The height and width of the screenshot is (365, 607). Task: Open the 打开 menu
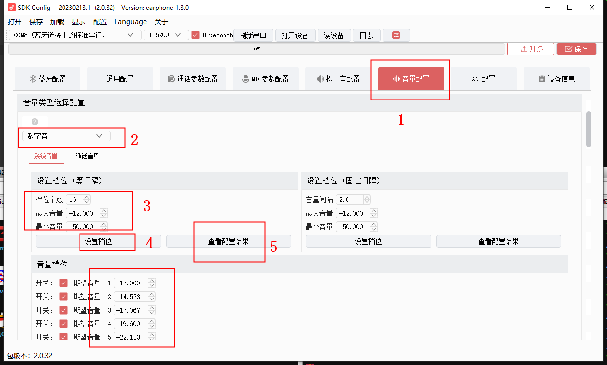point(15,22)
